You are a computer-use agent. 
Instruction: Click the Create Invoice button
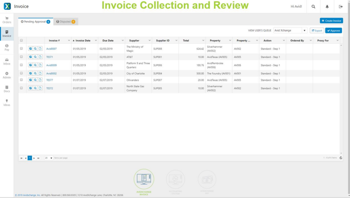[x=331, y=21]
